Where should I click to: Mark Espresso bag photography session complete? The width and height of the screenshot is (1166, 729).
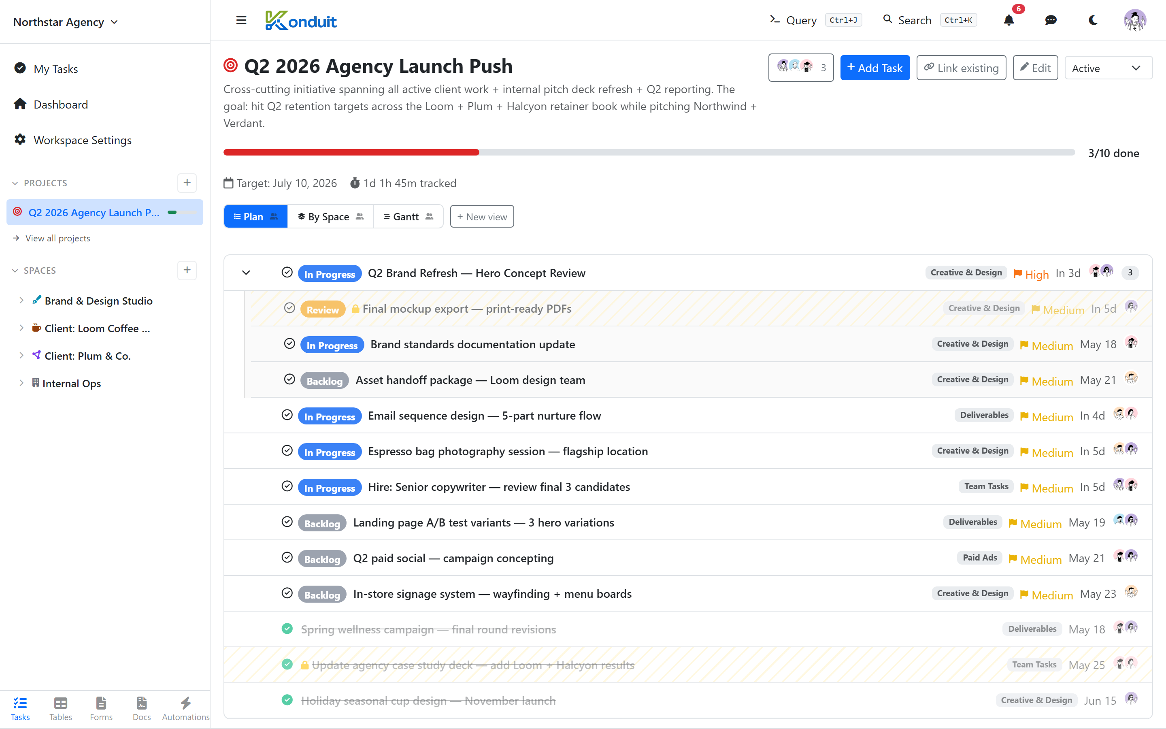pyautogui.click(x=287, y=450)
